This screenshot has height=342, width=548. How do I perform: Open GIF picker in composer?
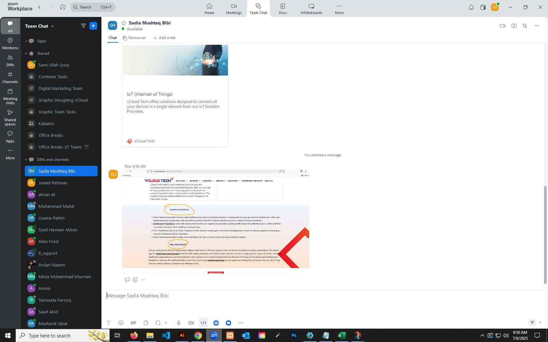[x=133, y=323]
